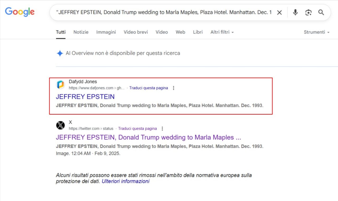Image resolution: width=338 pixels, height=201 pixels.
Task: Click the X site name label
Action: (x=71, y=122)
